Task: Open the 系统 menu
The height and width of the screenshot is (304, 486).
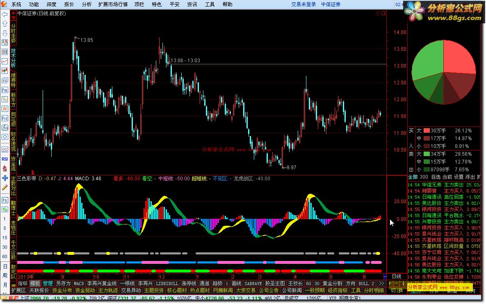Action: point(16,5)
